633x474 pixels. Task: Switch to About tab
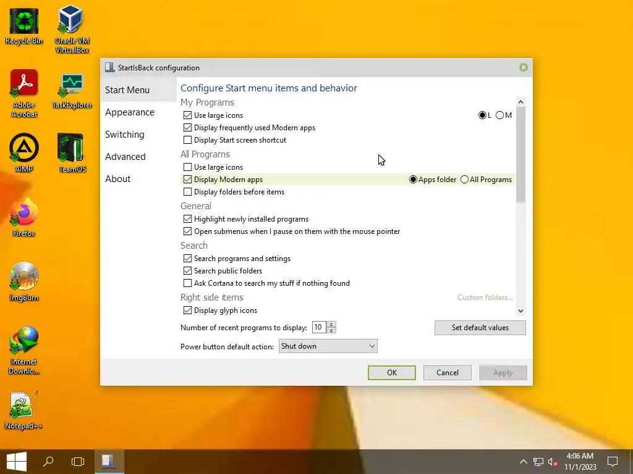[x=118, y=178]
